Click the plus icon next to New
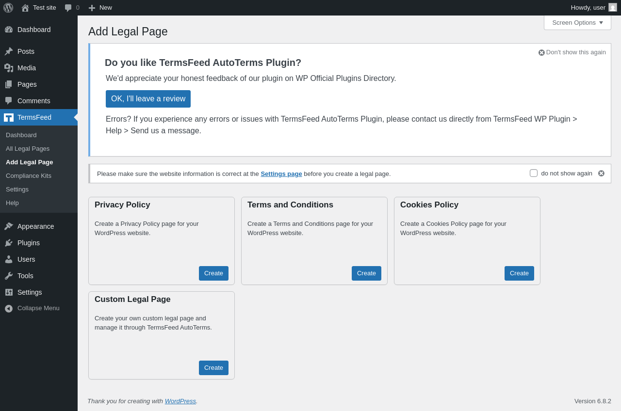The image size is (621, 411). coord(92,8)
